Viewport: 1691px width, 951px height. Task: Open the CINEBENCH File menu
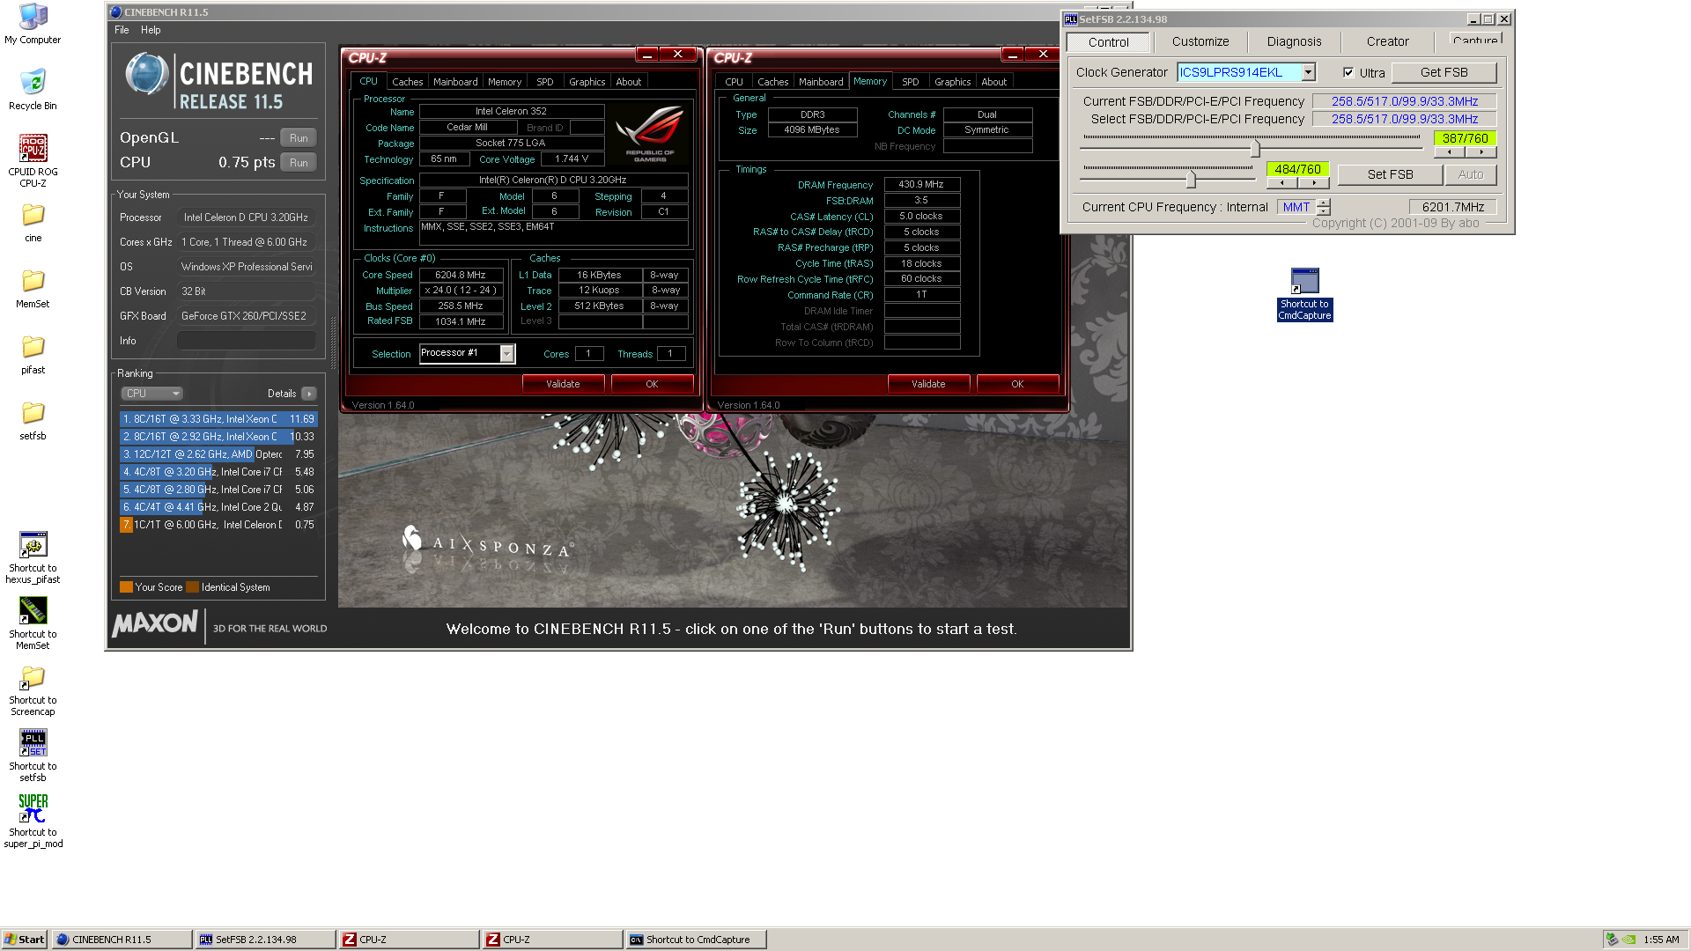[122, 30]
